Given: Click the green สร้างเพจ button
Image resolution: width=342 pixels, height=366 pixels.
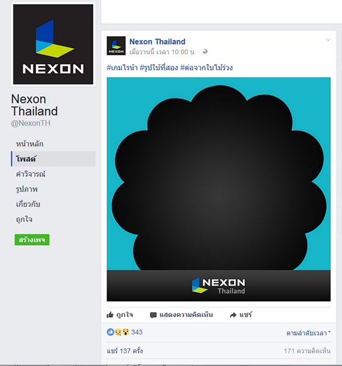Looking at the screenshot, I should [32, 240].
